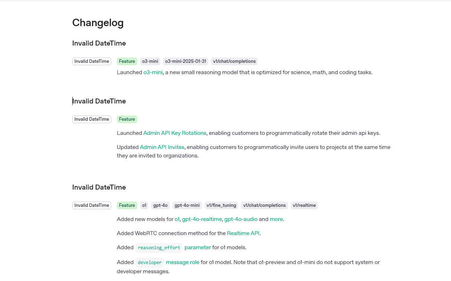Viewport: 451px width, 281px height.
Task: Click the "more" models link
Action: (276, 219)
